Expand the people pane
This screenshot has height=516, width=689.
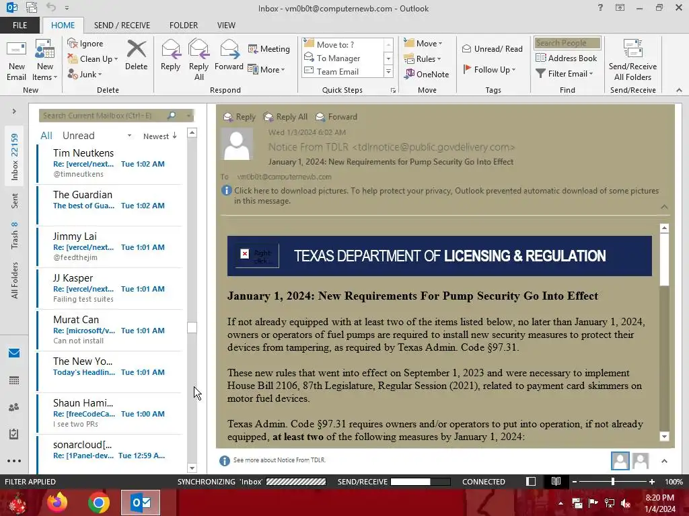tap(664, 461)
